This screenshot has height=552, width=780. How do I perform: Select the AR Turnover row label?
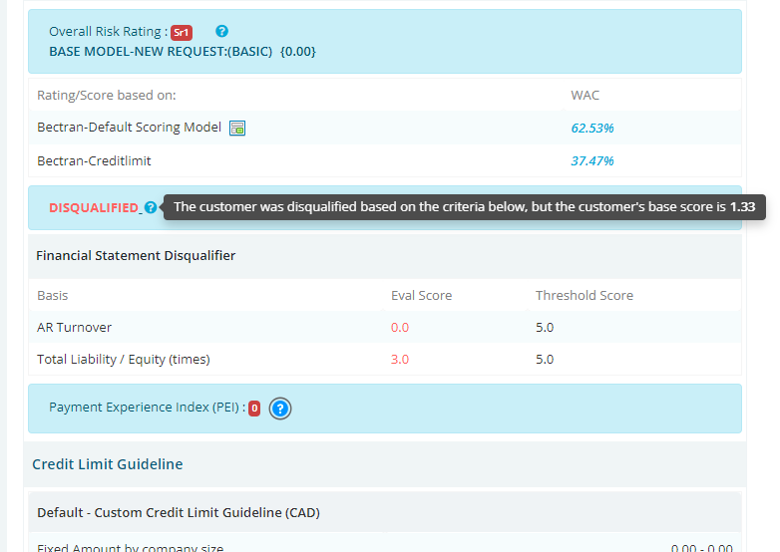click(75, 328)
